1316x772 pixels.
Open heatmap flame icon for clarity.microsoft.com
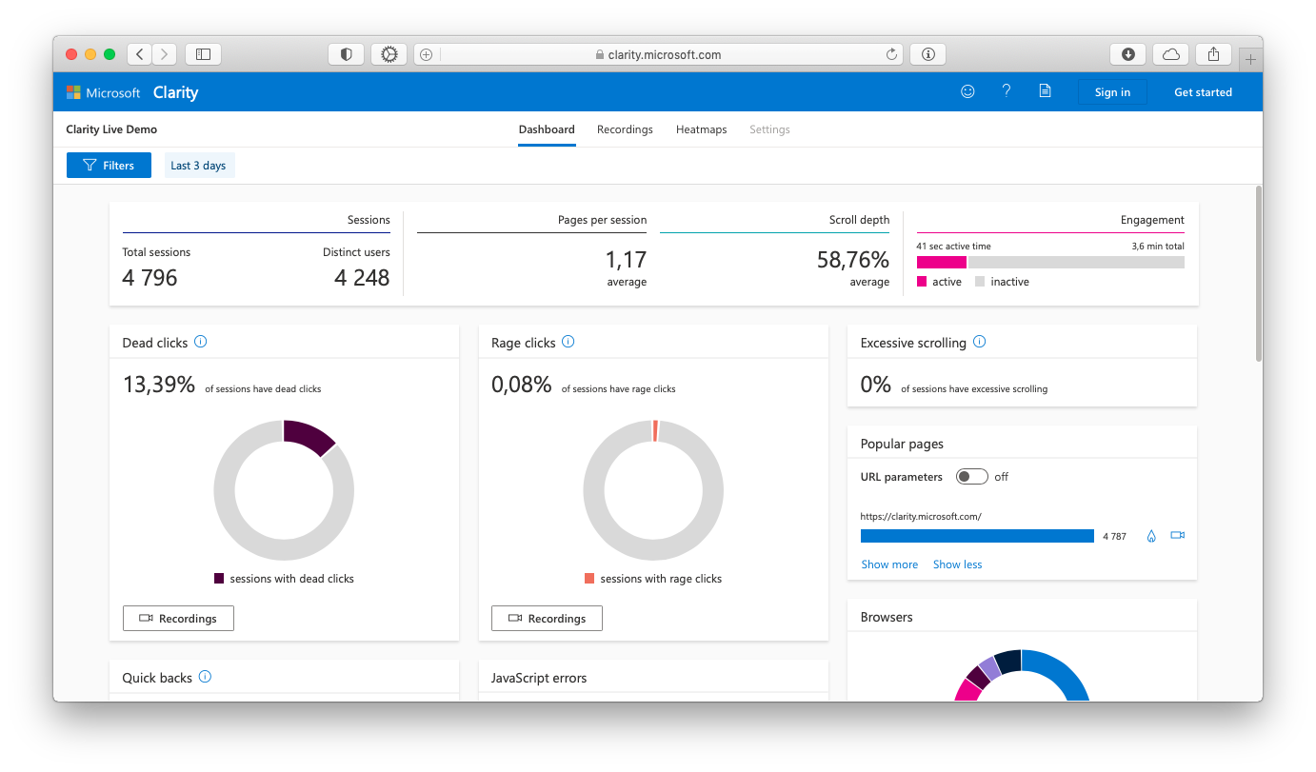pyautogui.click(x=1151, y=536)
